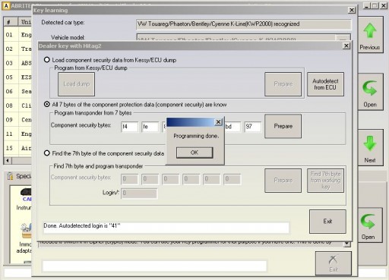Click the scroll down arrow in Key learning text
Screen dimensions: 389x280
tap(347, 244)
